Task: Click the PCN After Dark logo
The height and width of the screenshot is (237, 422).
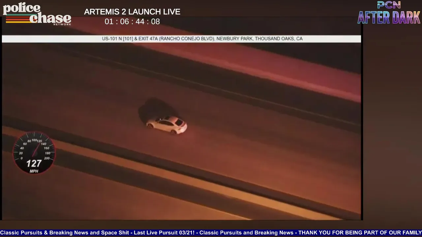Action: 389,13
